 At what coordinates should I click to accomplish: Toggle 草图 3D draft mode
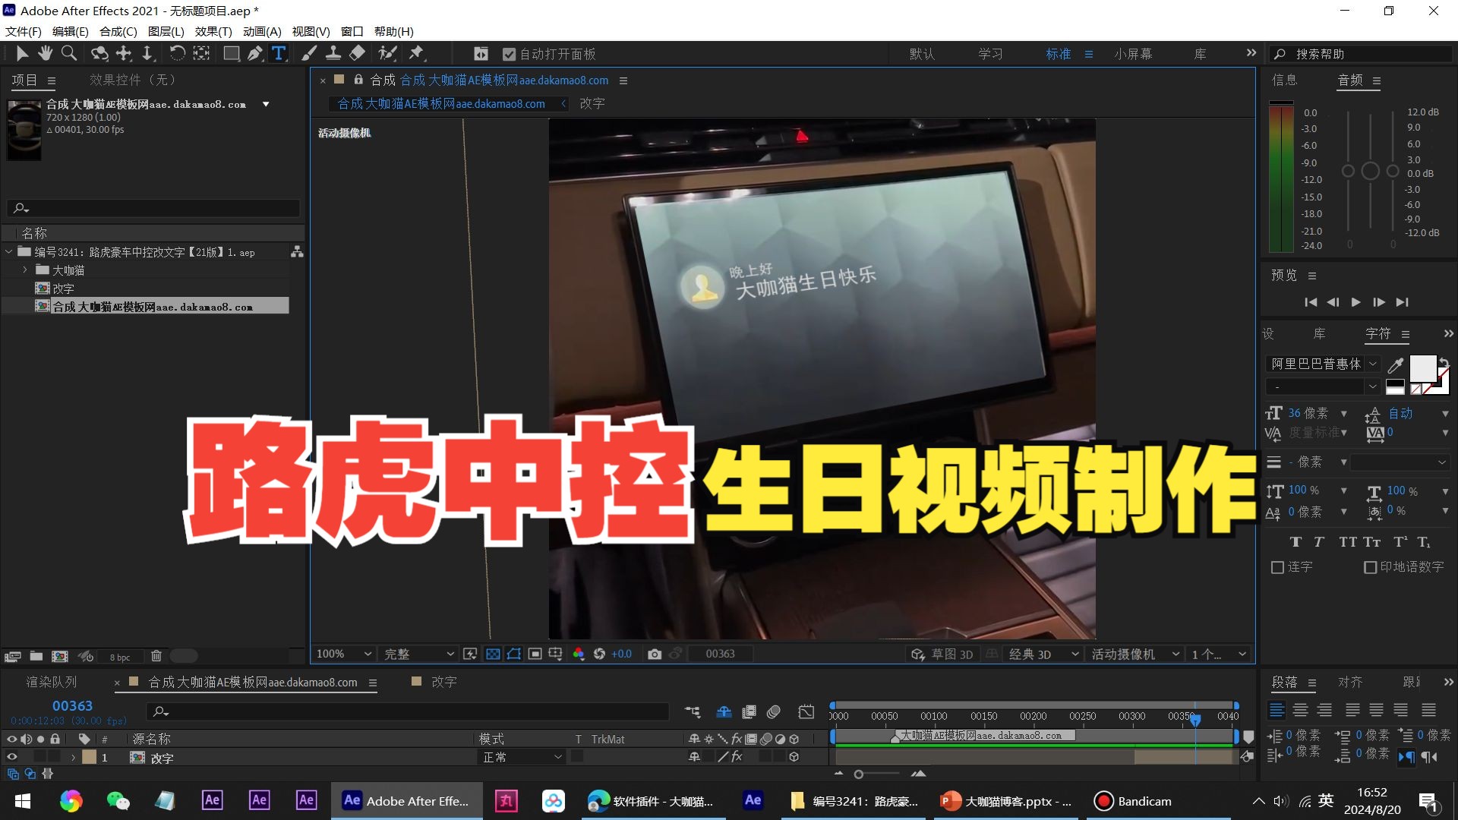[942, 654]
